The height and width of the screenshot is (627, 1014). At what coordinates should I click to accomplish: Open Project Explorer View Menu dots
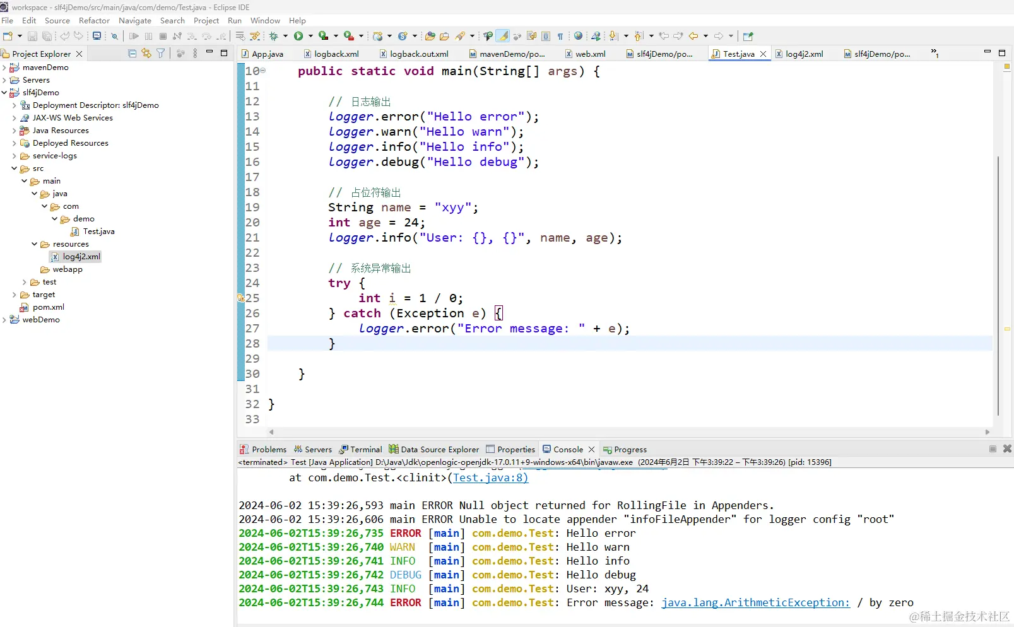(195, 54)
